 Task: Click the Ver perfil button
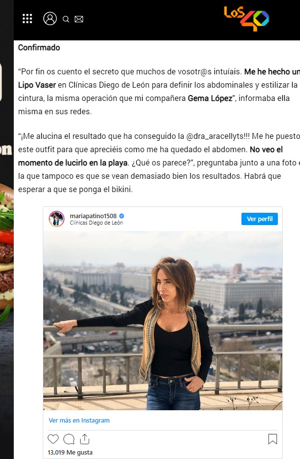260,219
